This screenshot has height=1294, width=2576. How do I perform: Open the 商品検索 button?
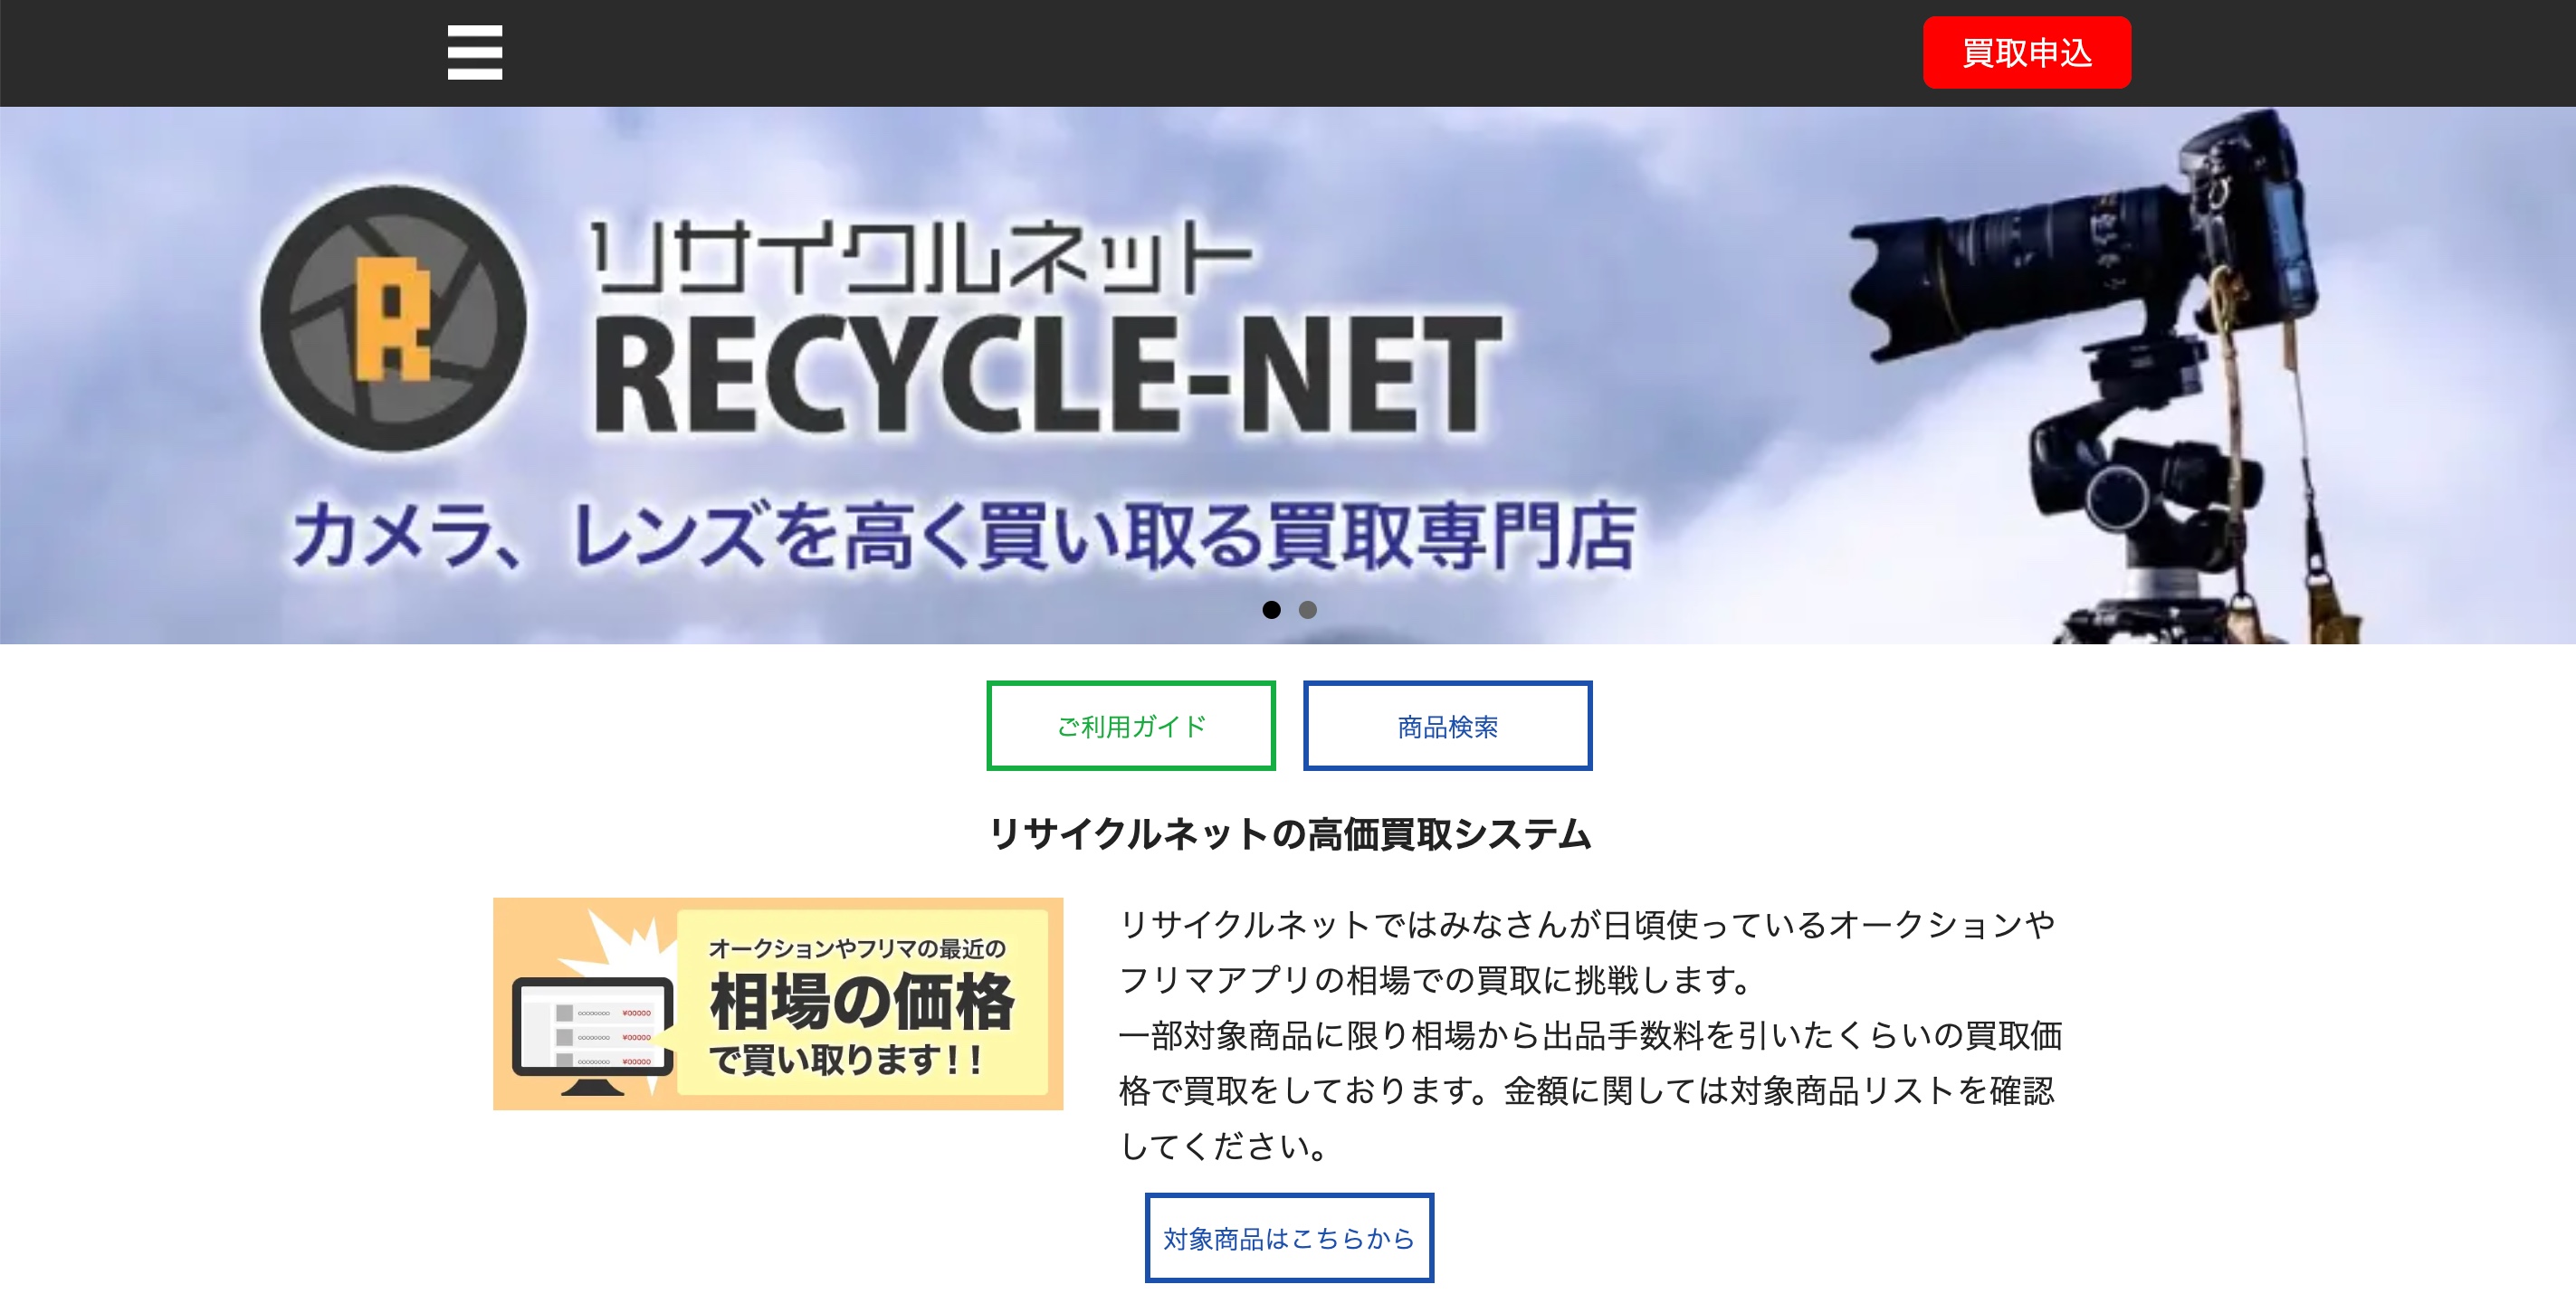click(1447, 726)
